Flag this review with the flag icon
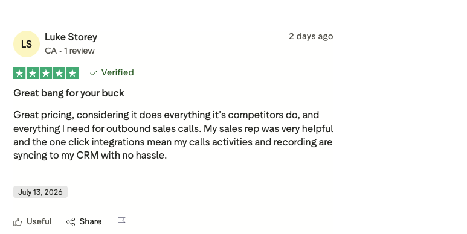The image size is (467, 234). 121,222
